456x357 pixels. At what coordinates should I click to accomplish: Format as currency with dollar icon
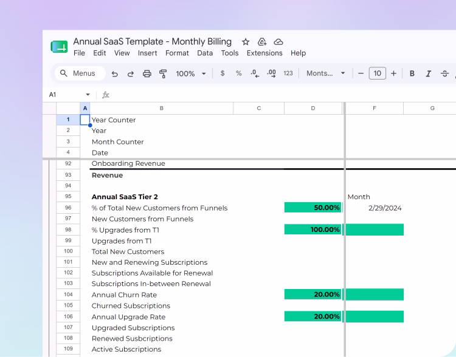[223, 73]
